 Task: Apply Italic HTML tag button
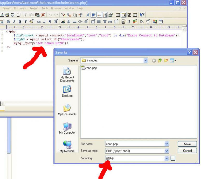click(x=14, y=22)
